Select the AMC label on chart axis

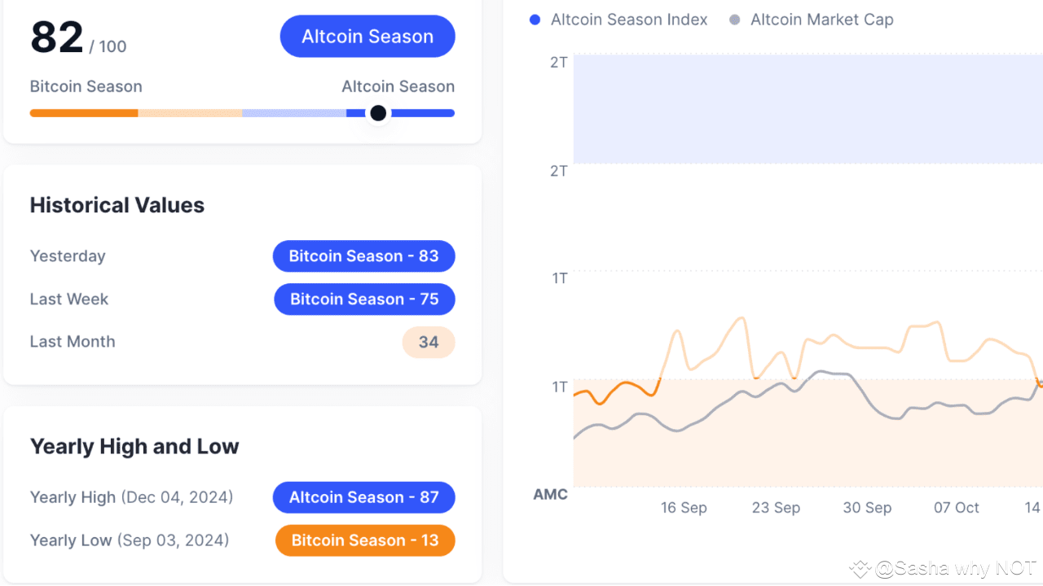pyautogui.click(x=550, y=494)
